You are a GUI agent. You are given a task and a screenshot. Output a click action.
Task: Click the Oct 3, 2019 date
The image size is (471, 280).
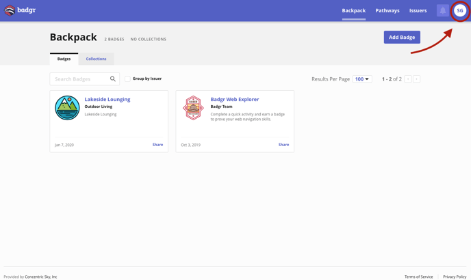click(x=190, y=145)
